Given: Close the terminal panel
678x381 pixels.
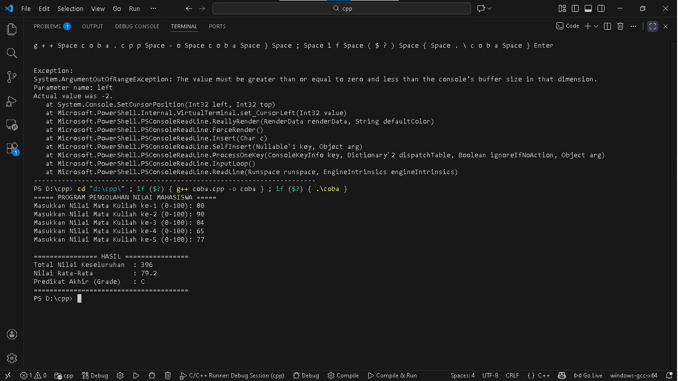Looking at the screenshot, I should click(666, 26).
